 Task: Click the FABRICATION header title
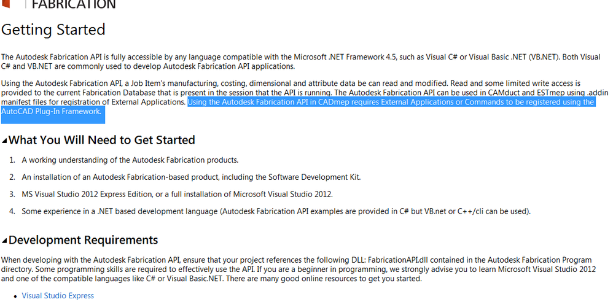pos(74,4)
